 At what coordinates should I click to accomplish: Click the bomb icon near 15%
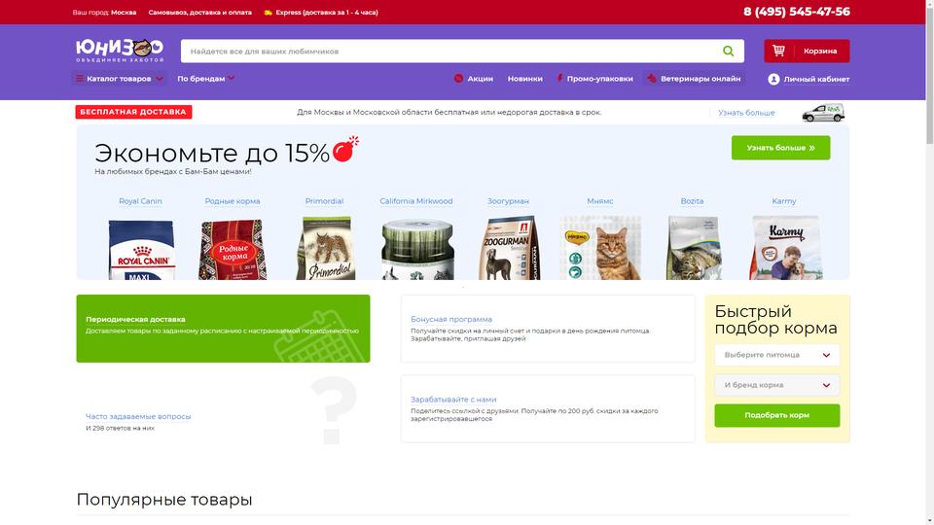pos(345,149)
